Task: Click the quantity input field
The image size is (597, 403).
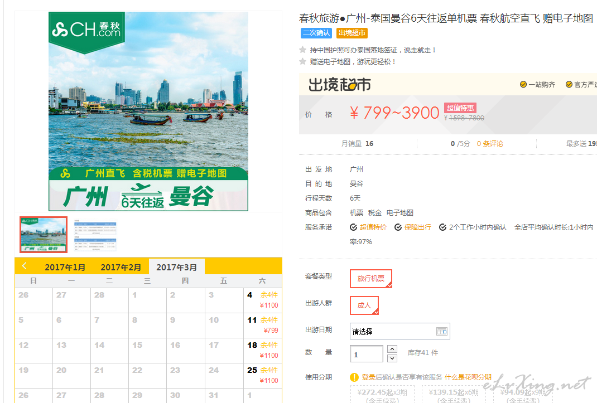Action: [366, 354]
